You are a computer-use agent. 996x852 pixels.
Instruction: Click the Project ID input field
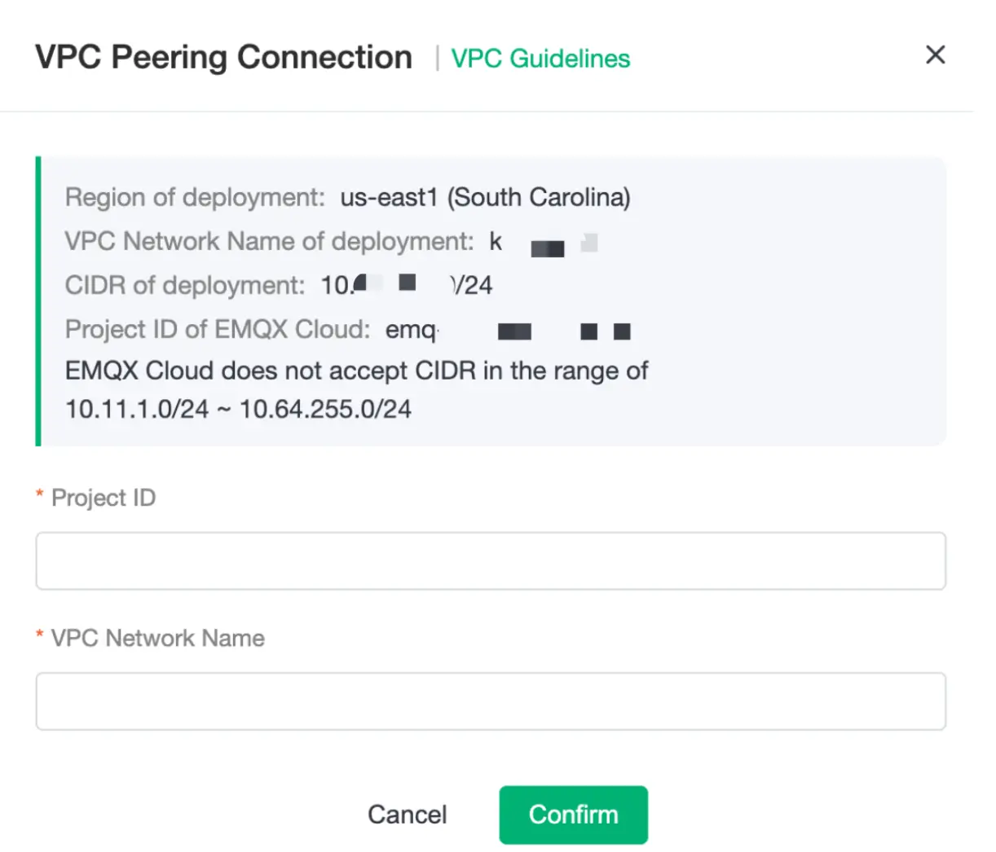tap(489, 560)
